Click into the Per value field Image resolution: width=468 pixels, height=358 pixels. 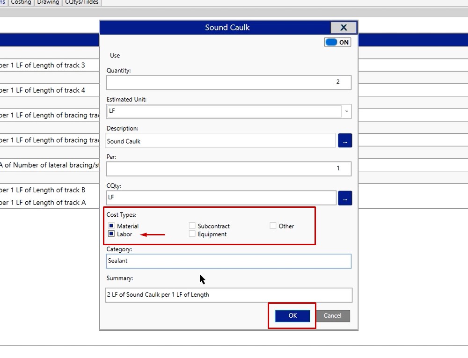pyautogui.click(x=228, y=168)
